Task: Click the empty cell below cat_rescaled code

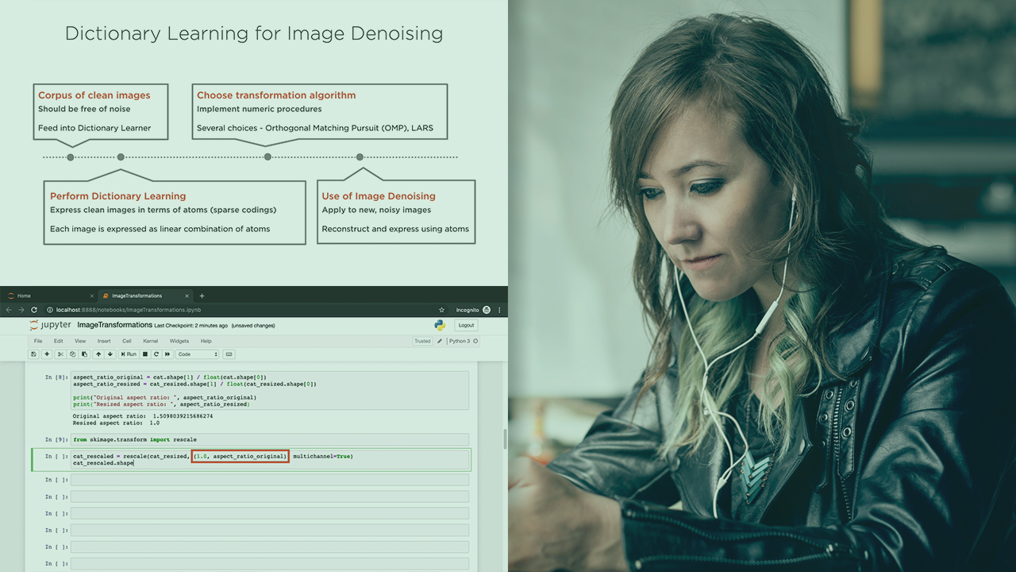Action: 270,480
